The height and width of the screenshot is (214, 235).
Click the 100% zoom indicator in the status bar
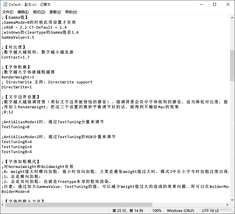[157, 210]
